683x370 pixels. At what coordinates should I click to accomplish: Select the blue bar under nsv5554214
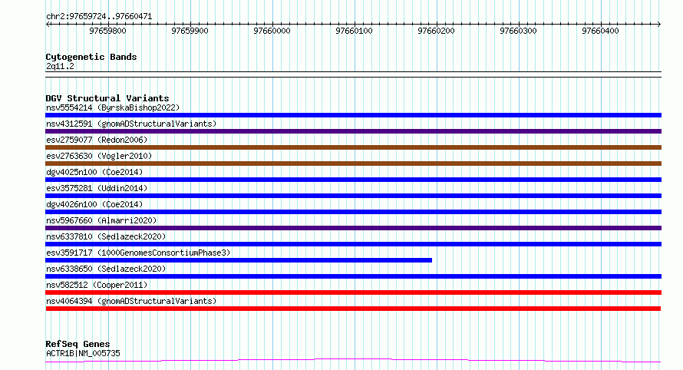click(x=353, y=115)
